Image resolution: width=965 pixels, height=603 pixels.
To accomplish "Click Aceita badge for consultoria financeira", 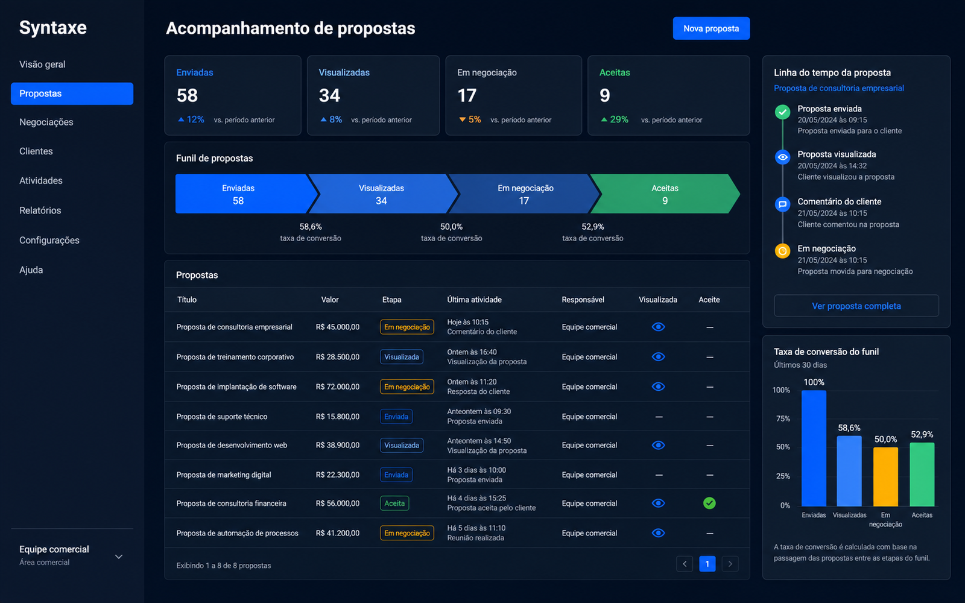I will coord(394,504).
